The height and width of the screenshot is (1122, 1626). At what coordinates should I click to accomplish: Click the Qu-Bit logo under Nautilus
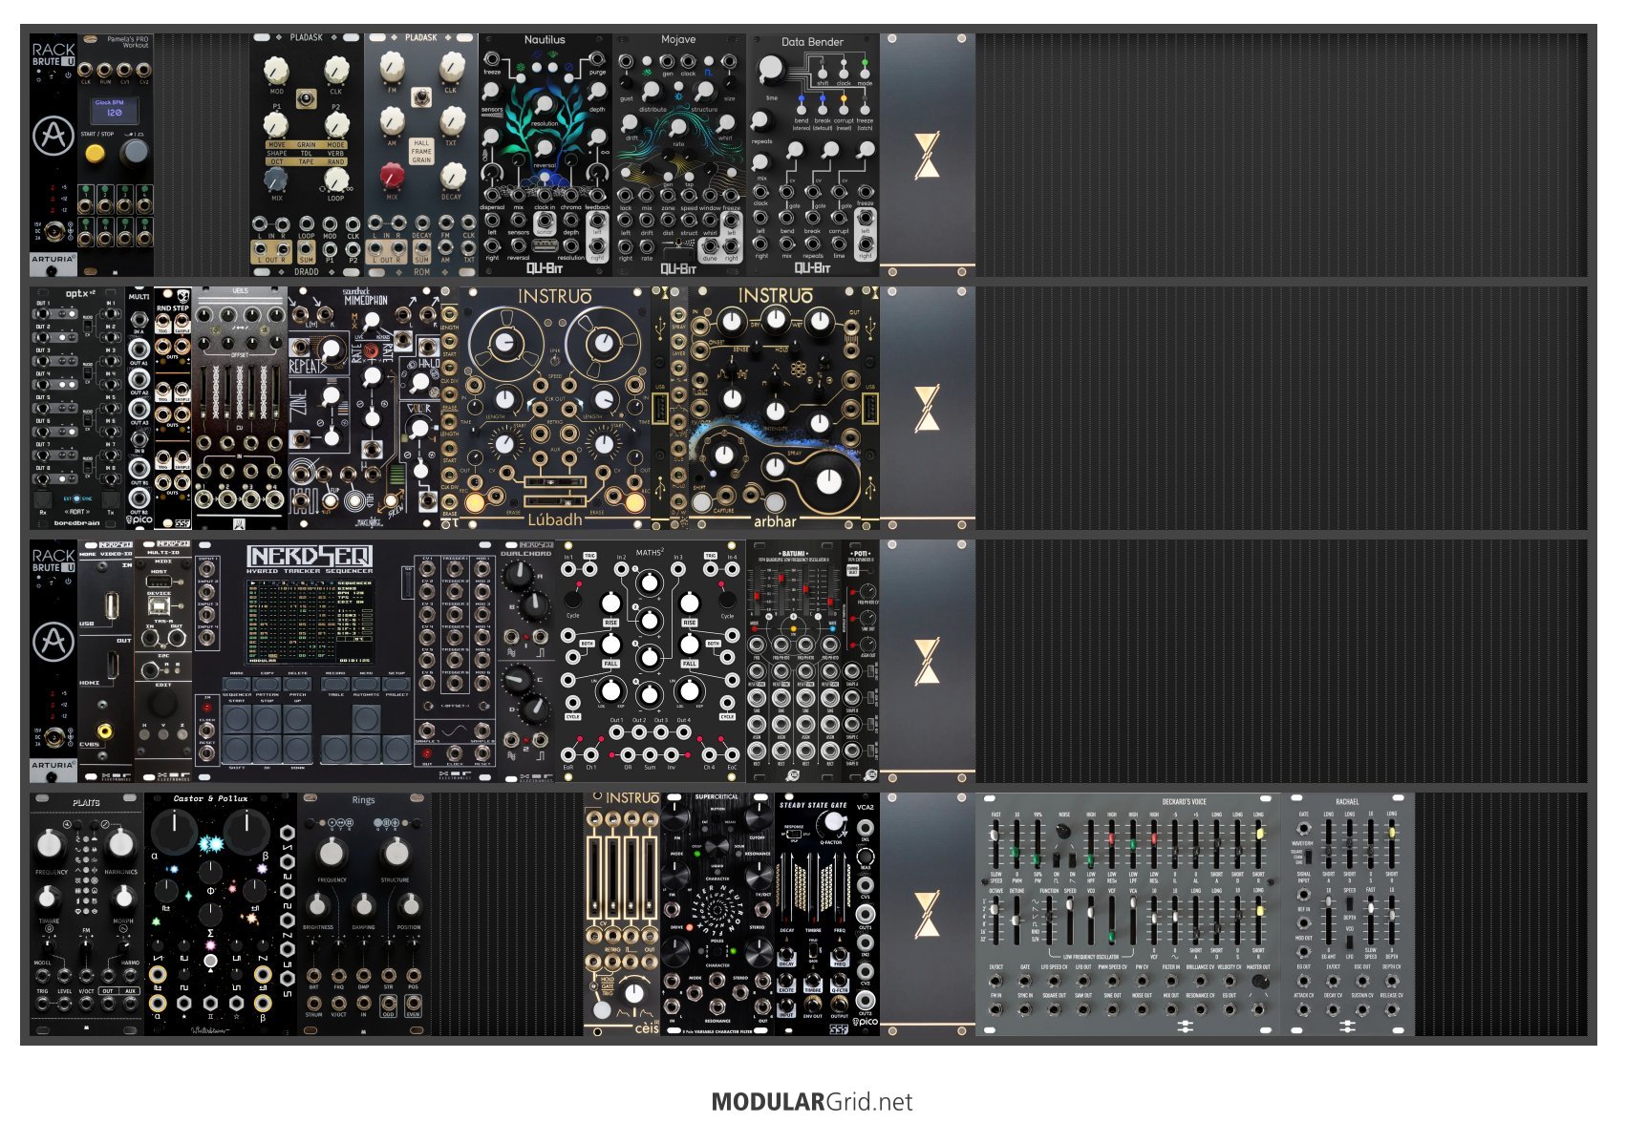pos(545,268)
